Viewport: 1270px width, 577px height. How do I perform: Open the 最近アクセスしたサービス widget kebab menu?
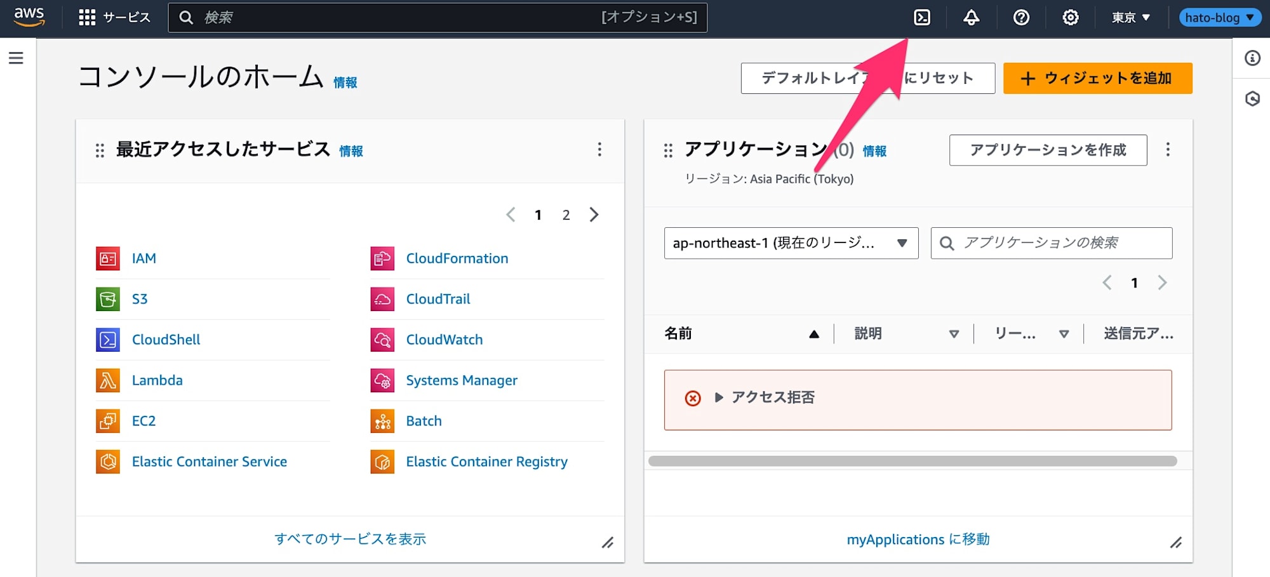599,149
